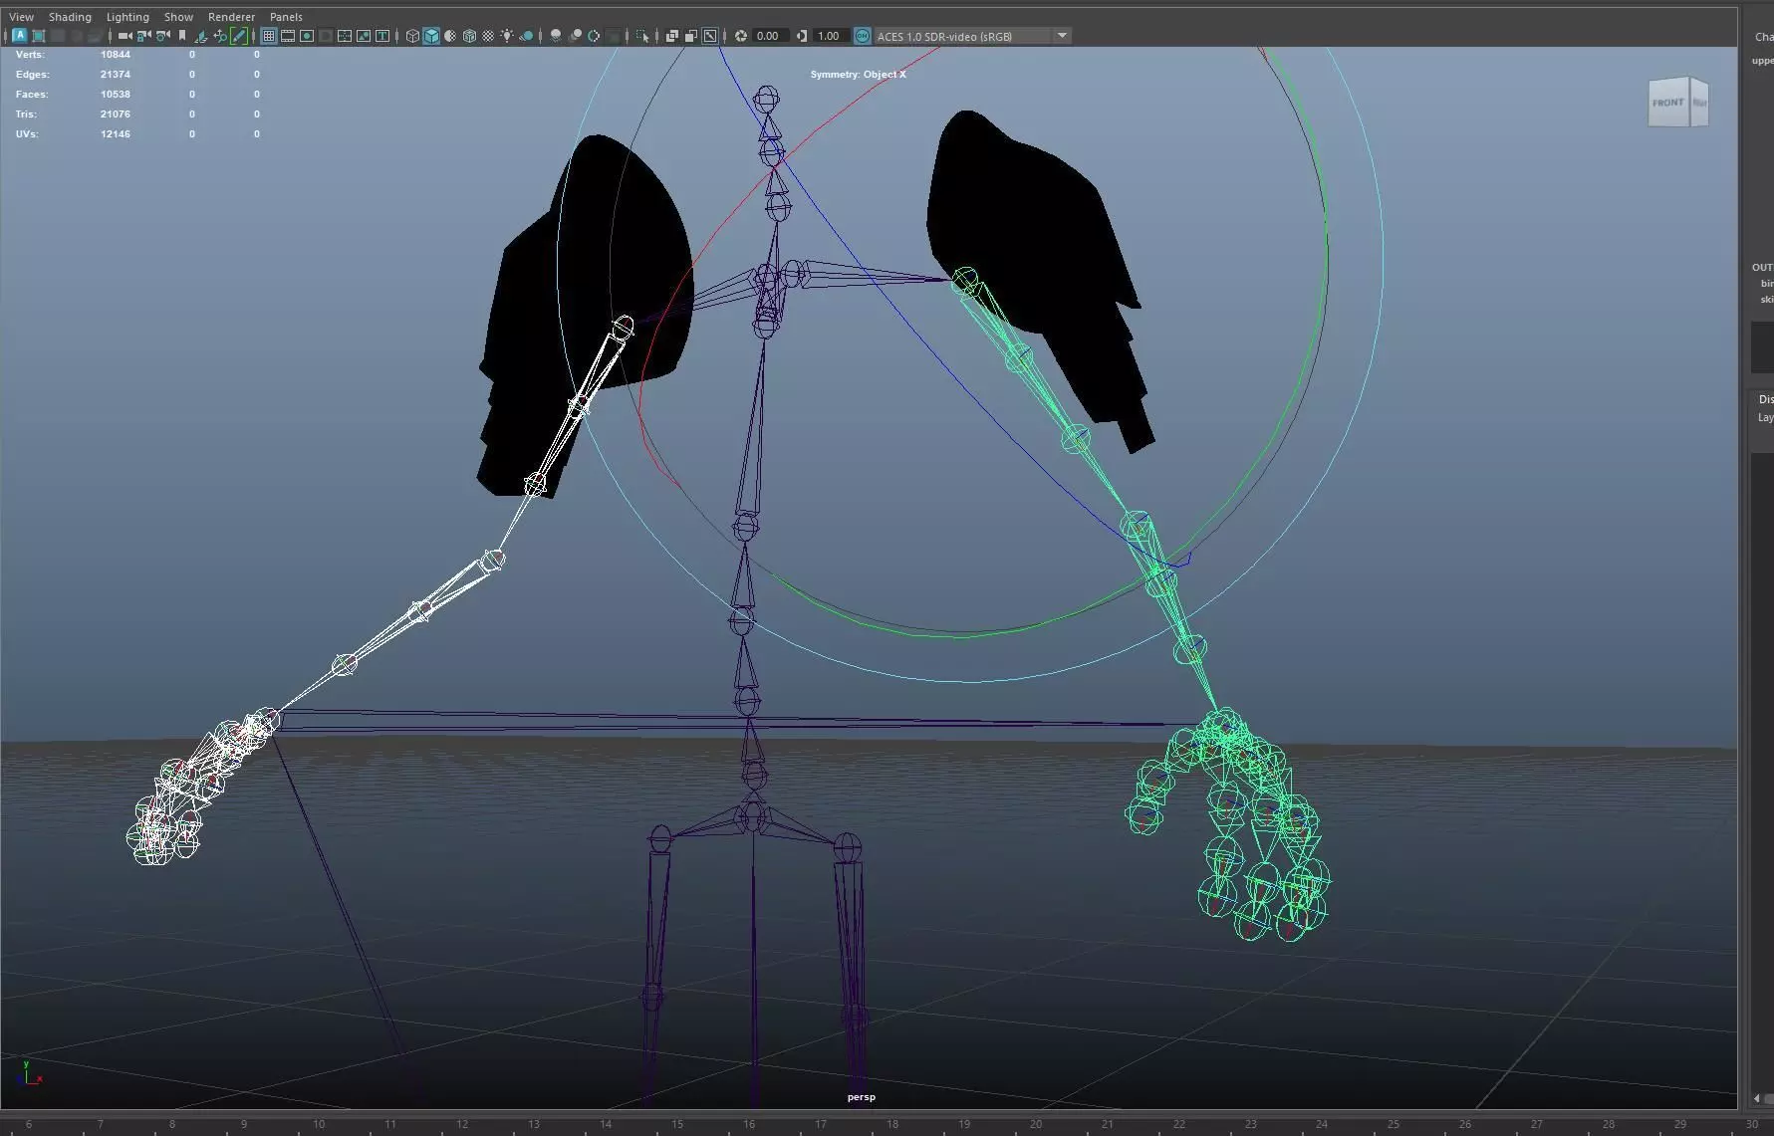Image resolution: width=1774 pixels, height=1136 pixels.
Task: Open Camera Attributes from the panel toolbar
Action: point(162,36)
